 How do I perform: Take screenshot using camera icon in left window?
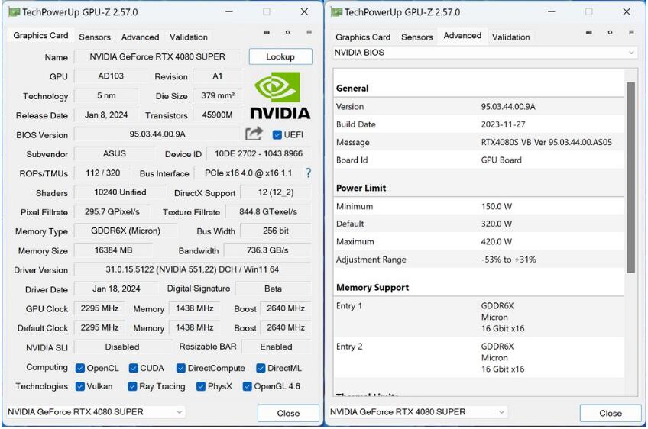267,32
